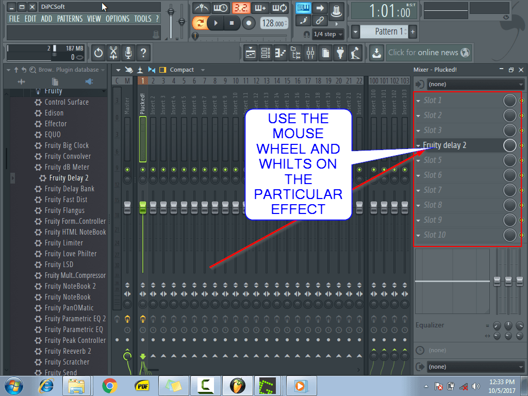Click the countdown before recording 3.2 icon
The height and width of the screenshot is (396, 528).
(x=241, y=7)
